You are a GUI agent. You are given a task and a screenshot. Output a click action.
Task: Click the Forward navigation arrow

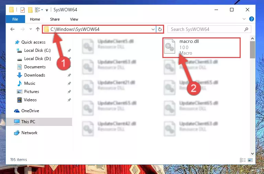[x=22, y=29]
